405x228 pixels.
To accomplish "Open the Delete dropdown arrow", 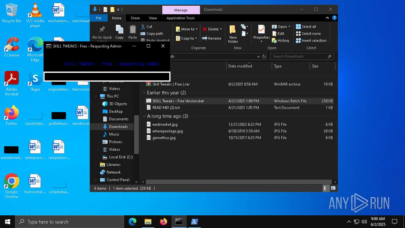I will click(x=221, y=29).
